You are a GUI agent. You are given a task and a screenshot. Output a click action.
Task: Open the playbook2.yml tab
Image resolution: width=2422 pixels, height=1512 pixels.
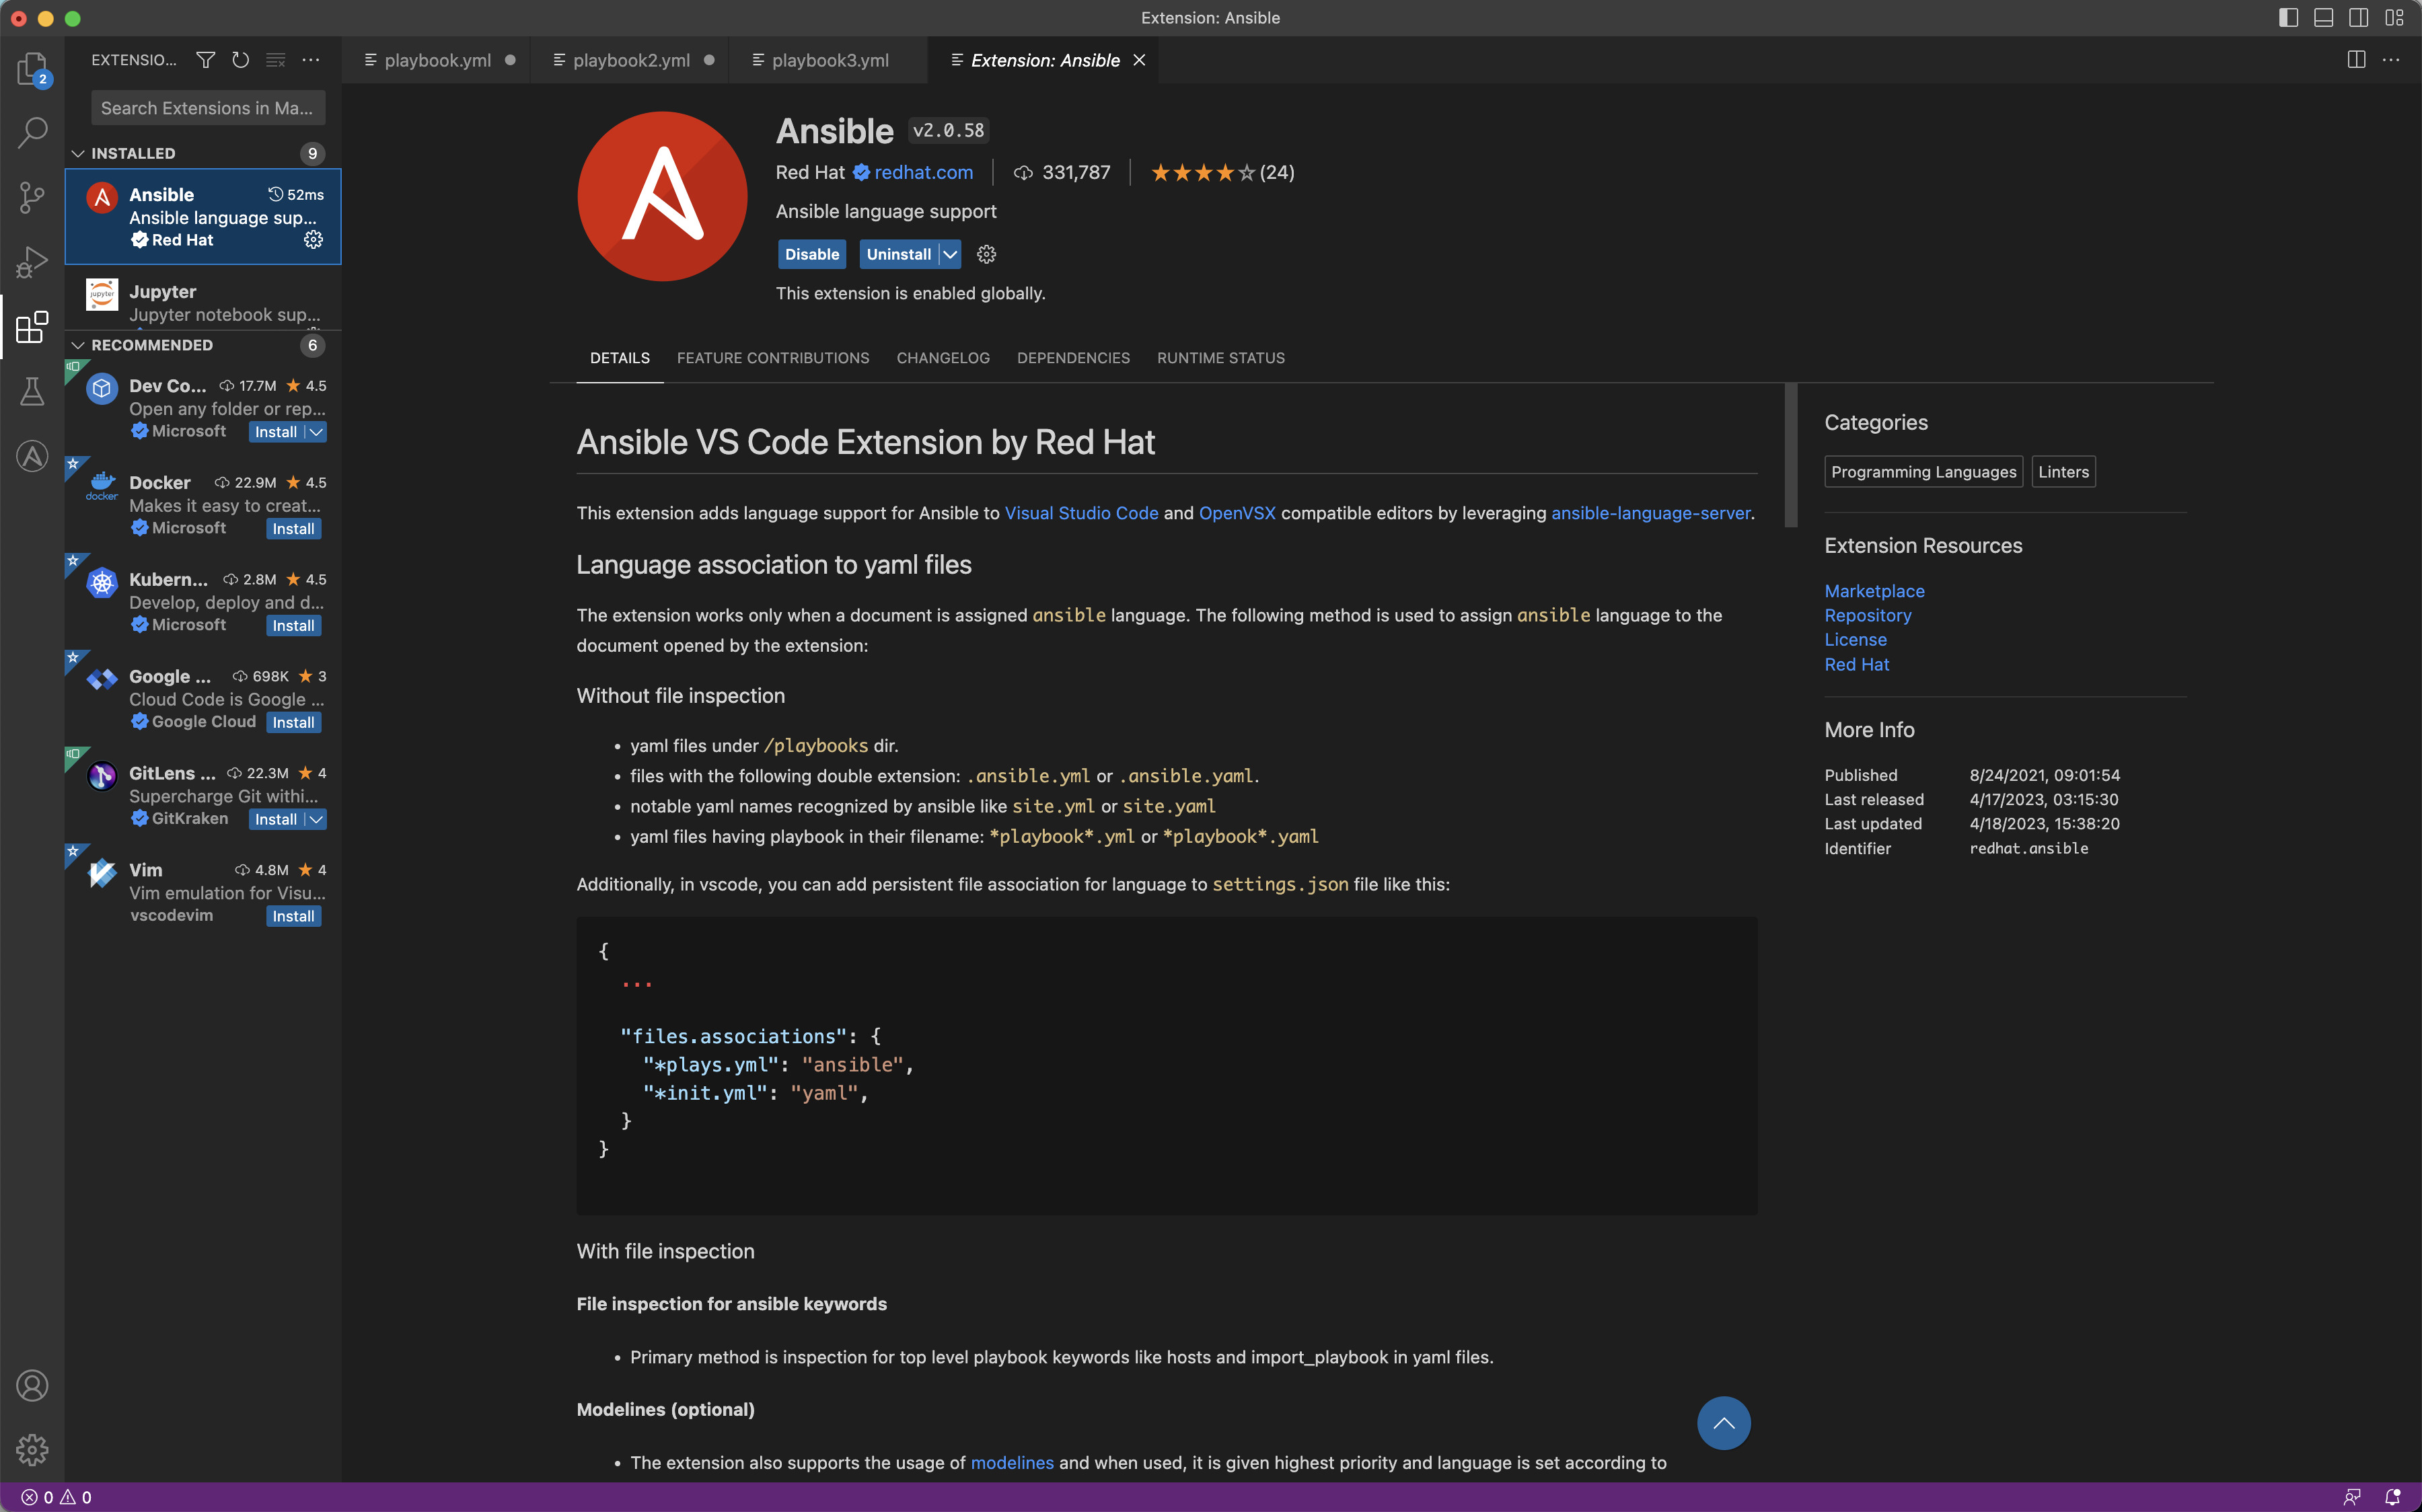631,60
